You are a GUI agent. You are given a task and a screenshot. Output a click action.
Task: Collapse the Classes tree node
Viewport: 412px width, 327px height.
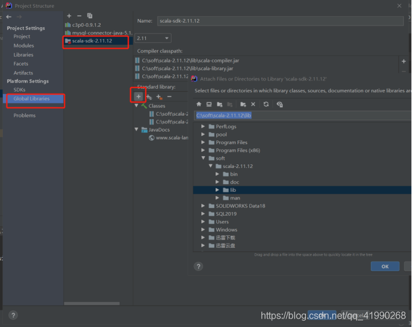136,105
